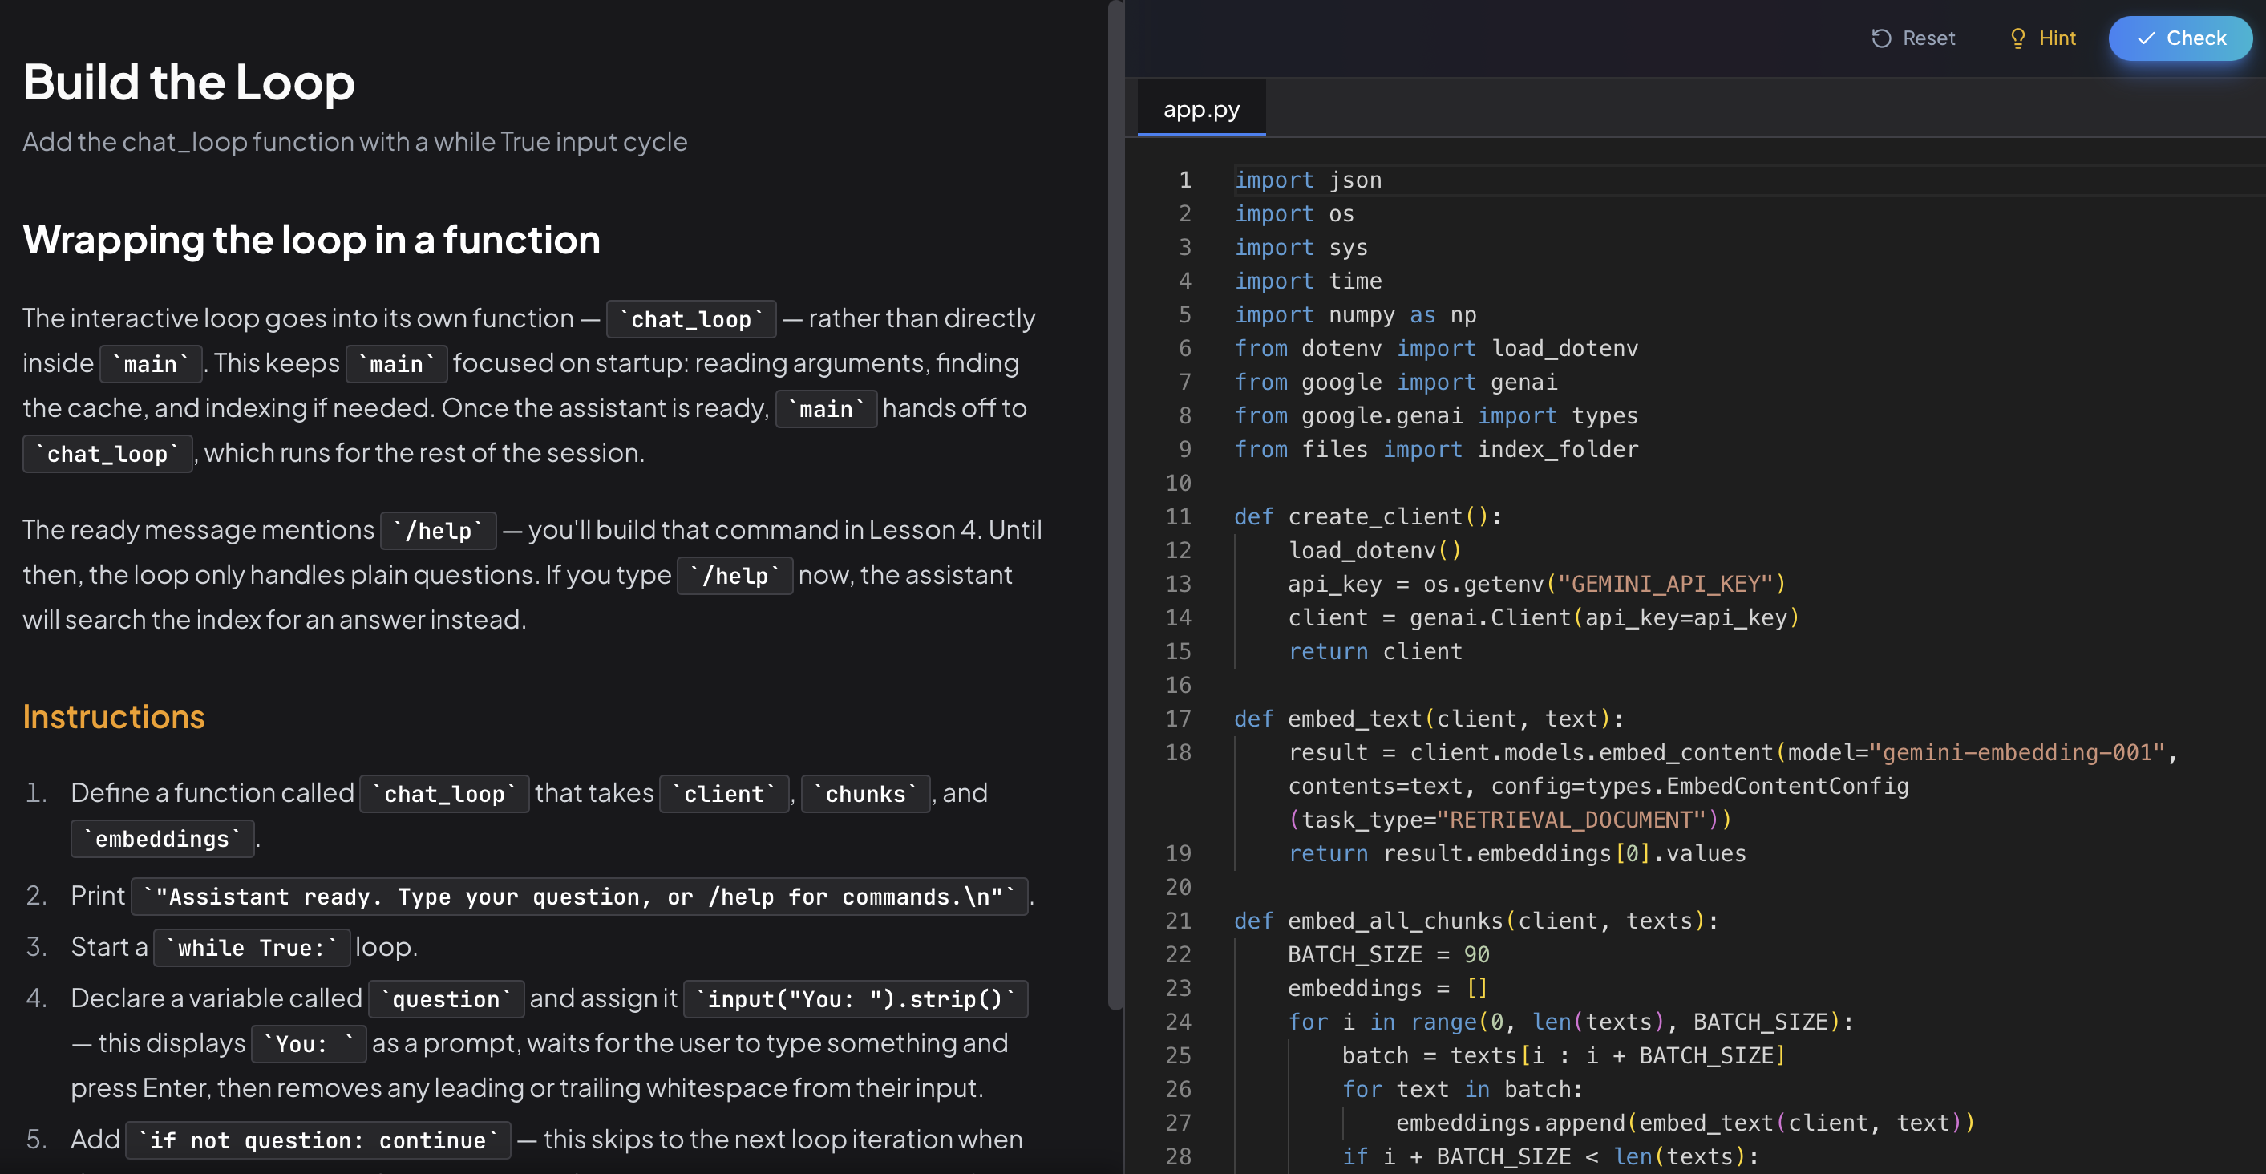
Task: Click on 'return client' in the editor
Action: 1374,651
